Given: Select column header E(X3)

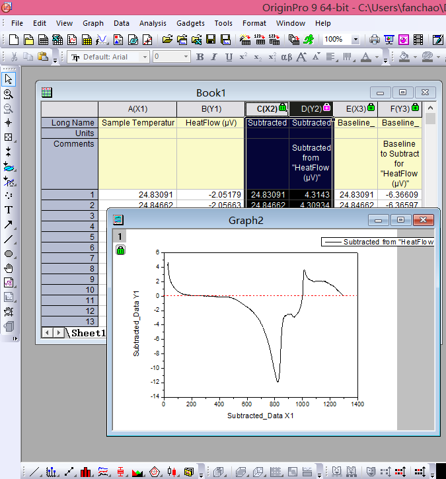Looking at the screenshot, I should [355, 109].
